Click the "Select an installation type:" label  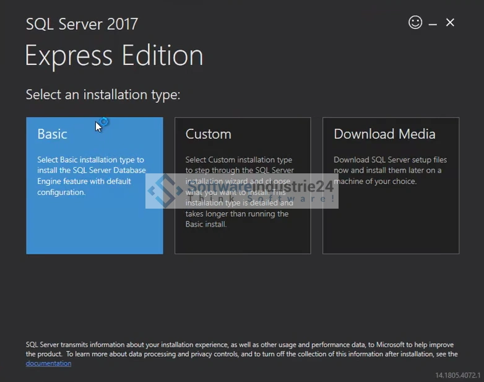[x=103, y=95]
